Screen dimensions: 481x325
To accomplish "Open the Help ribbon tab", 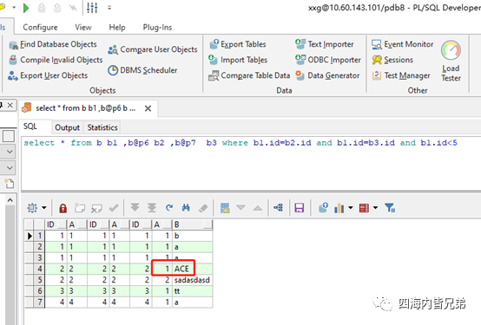I will point(117,27).
